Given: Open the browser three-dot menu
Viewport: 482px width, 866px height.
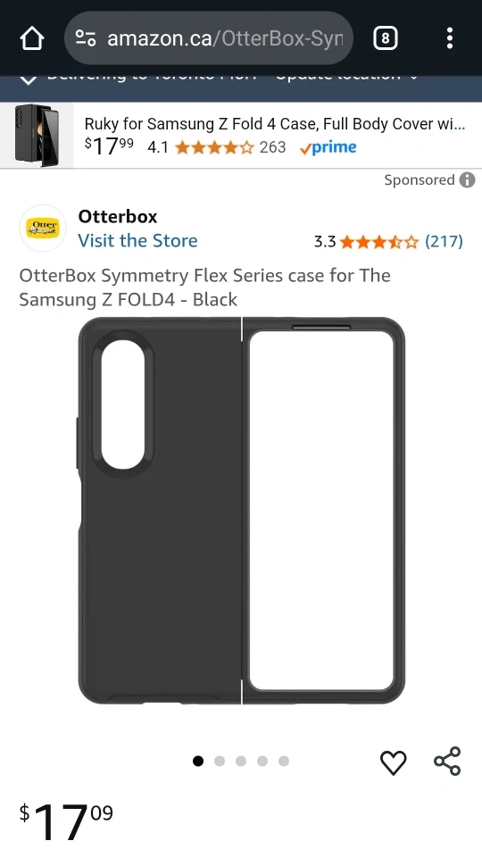Looking at the screenshot, I should tap(450, 38).
